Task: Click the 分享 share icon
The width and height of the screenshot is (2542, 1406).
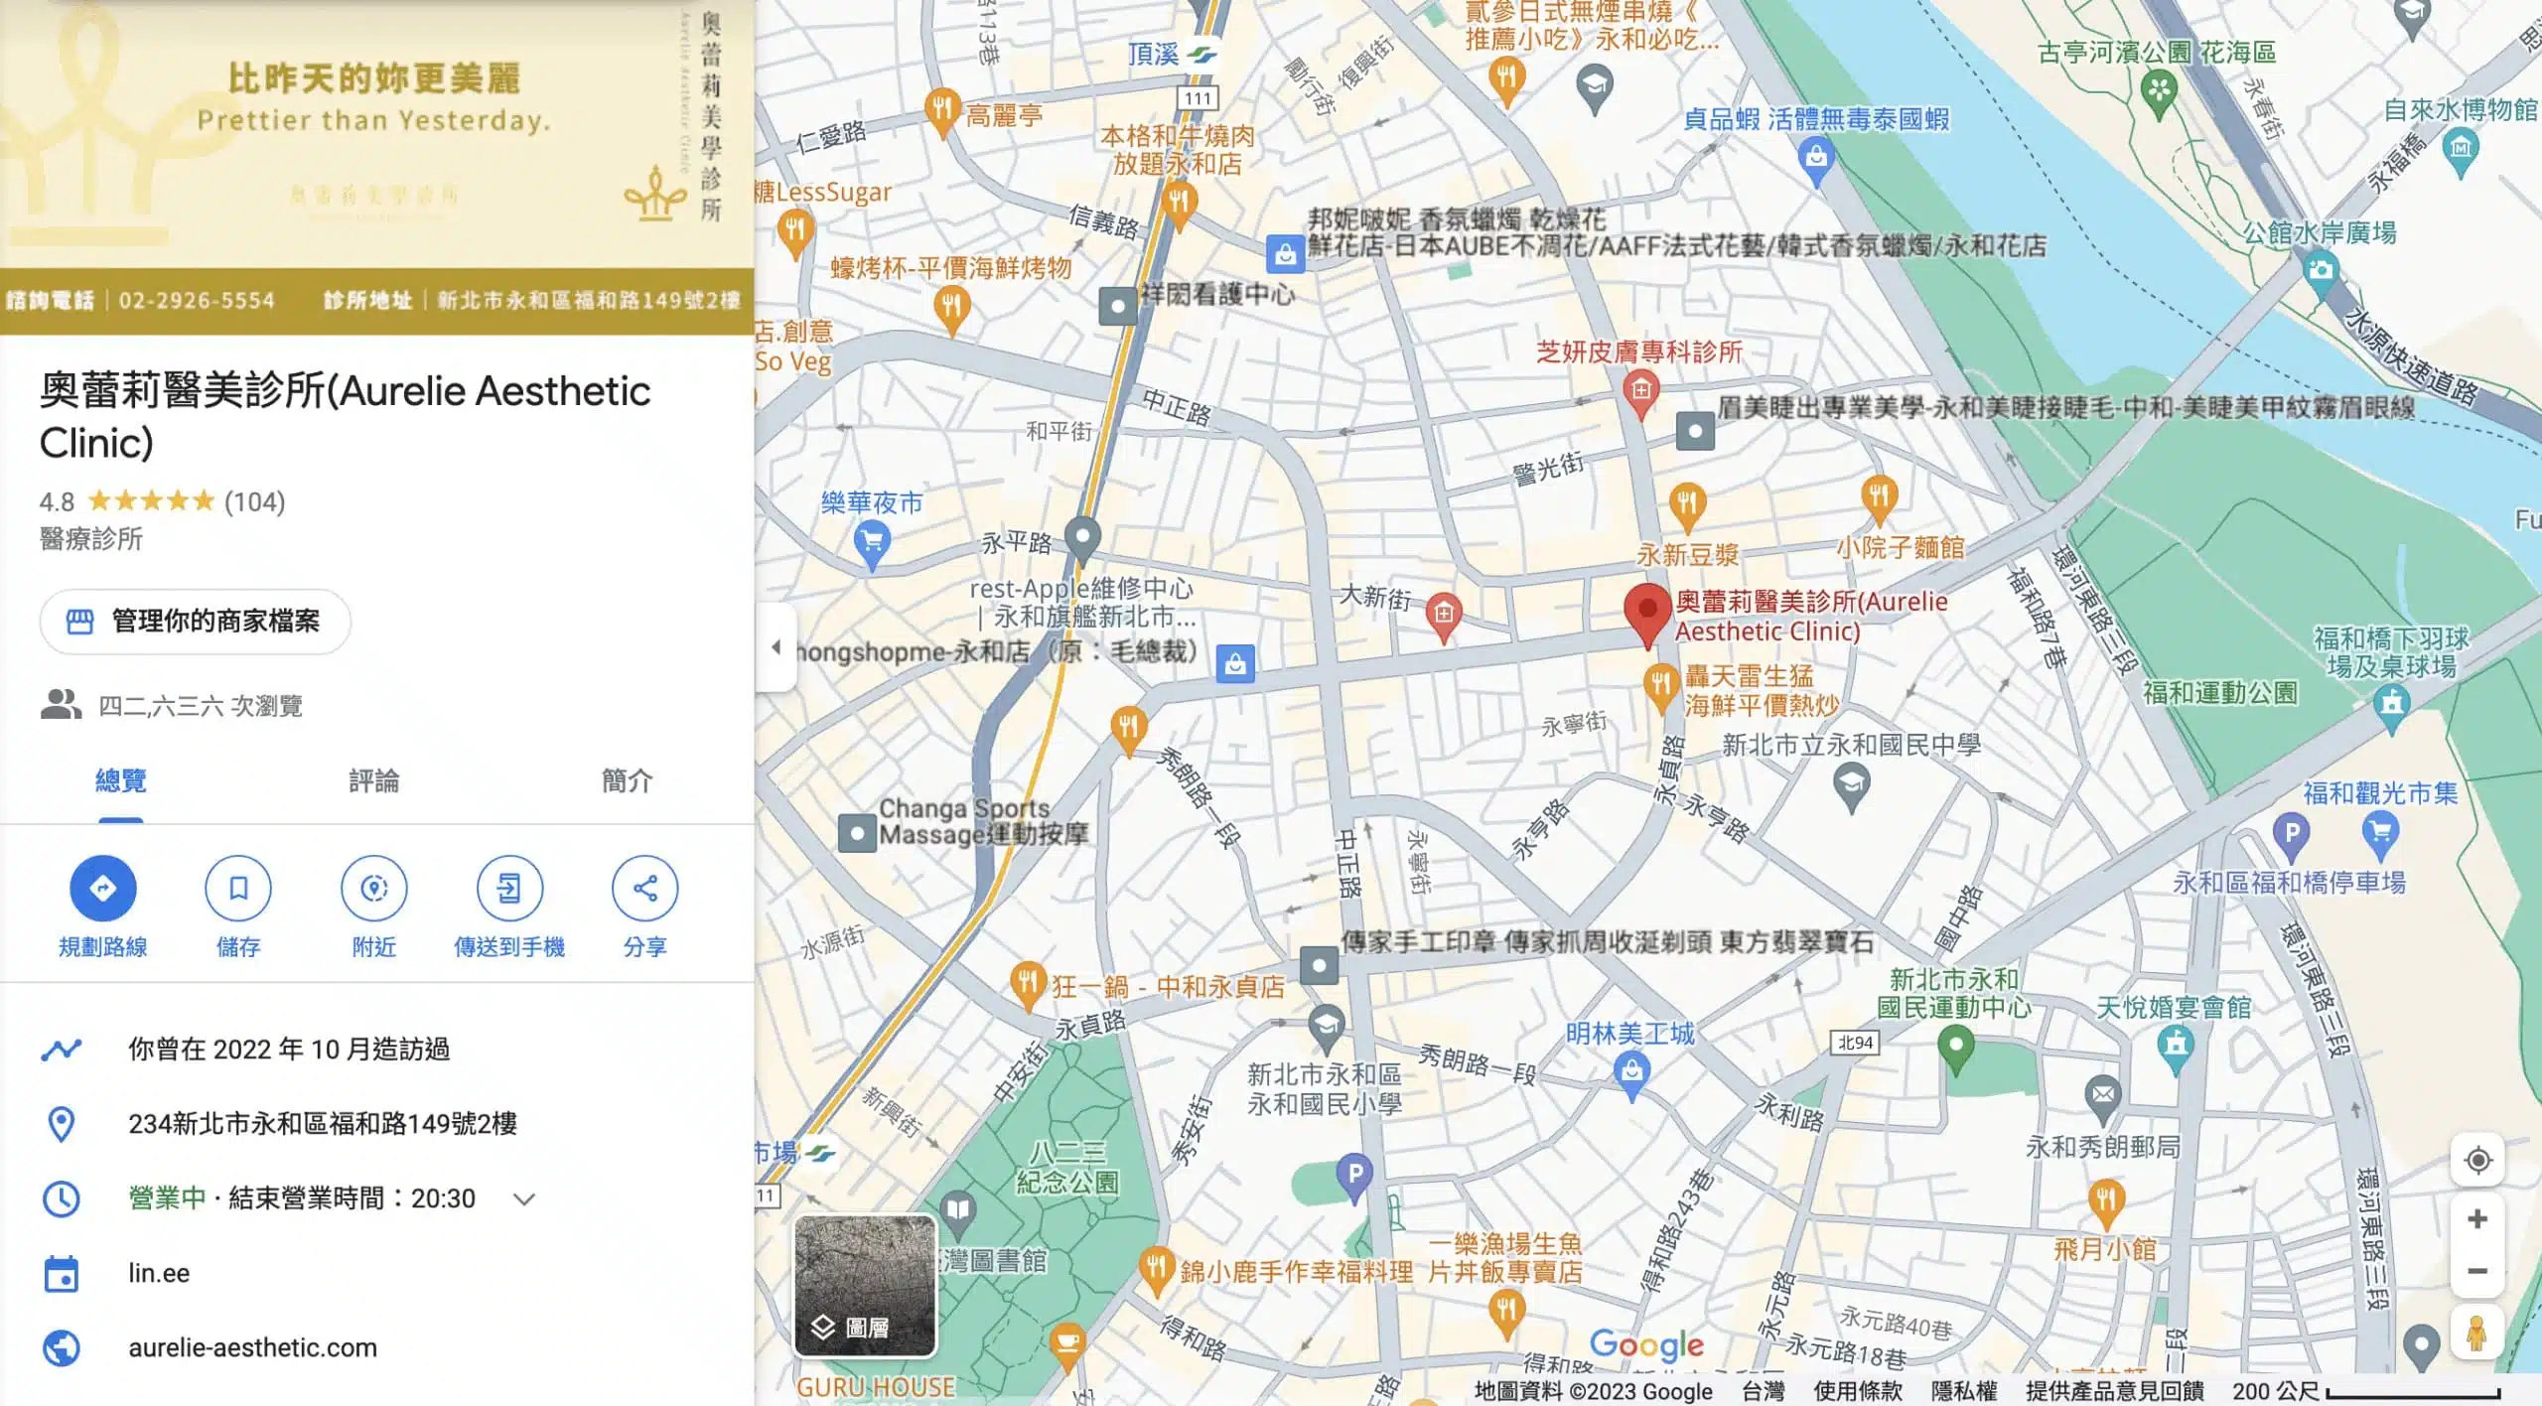Action: [644, 888]
